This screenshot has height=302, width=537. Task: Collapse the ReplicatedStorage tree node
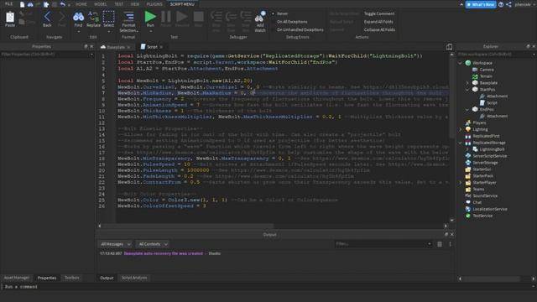(x=460, y=143)
